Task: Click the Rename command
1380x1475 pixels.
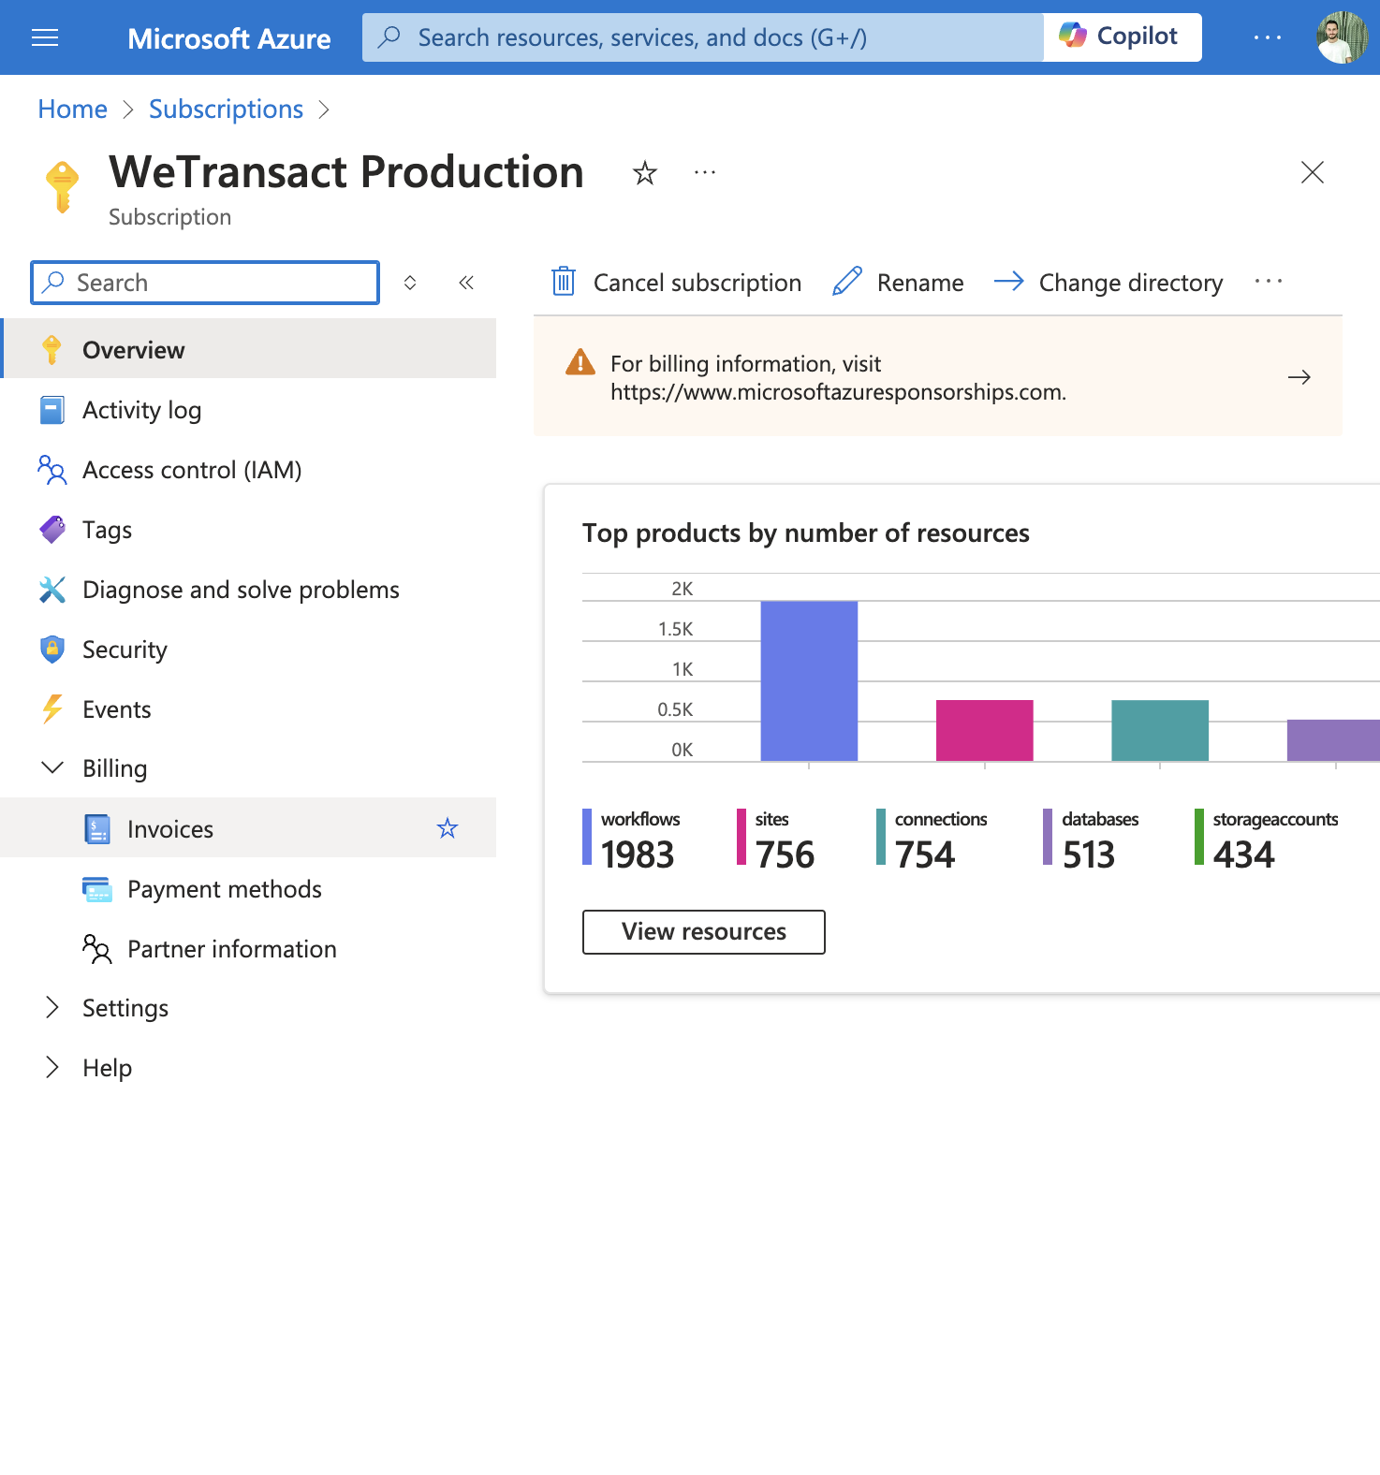Action: [898, 282]
